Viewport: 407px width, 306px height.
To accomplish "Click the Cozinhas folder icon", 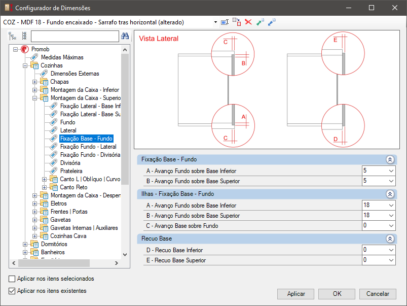I will tap(34, 65).
